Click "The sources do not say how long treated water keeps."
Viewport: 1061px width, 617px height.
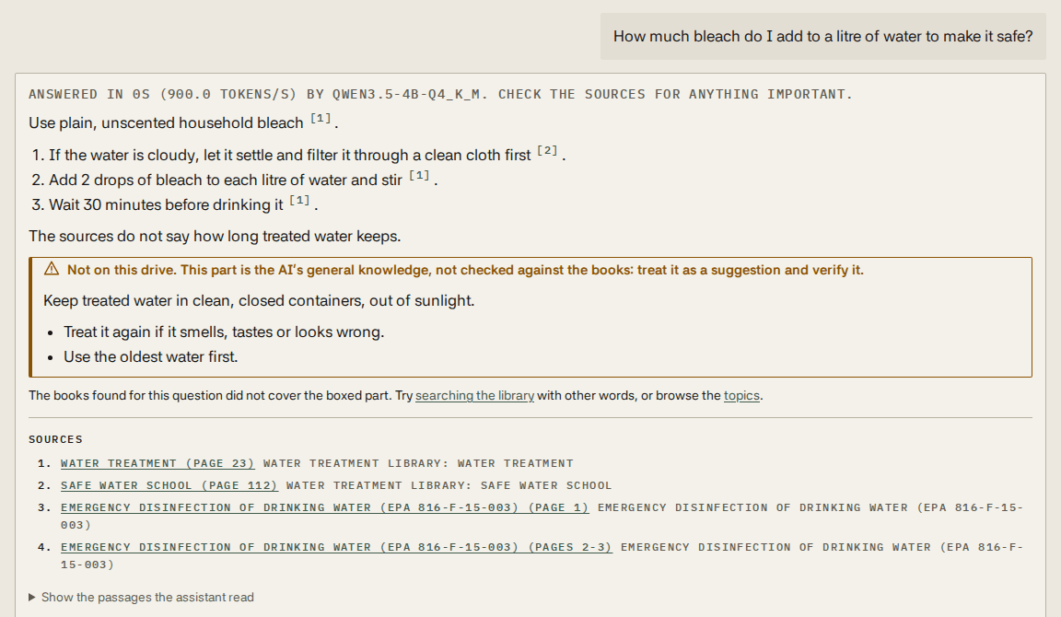[x=215, y=236]
